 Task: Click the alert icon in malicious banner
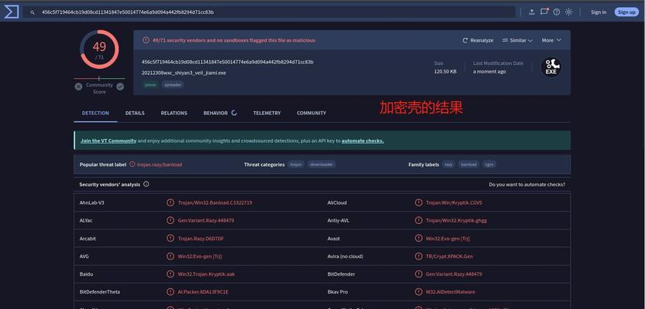[146, 40]
